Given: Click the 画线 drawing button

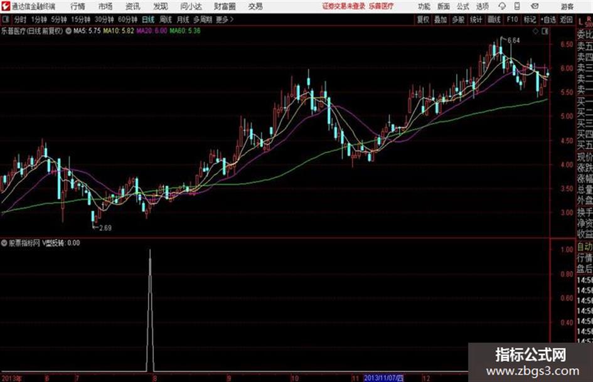Looking at the screenshot, I should pyautogui.click(x=494, y=19).
